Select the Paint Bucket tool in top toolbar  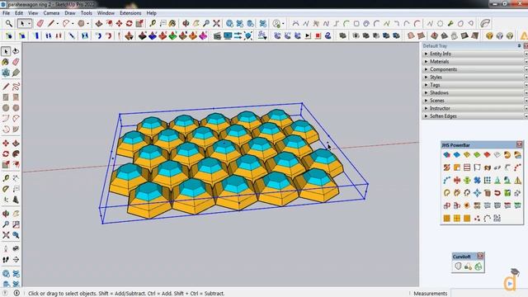click(x=172, y=24)
